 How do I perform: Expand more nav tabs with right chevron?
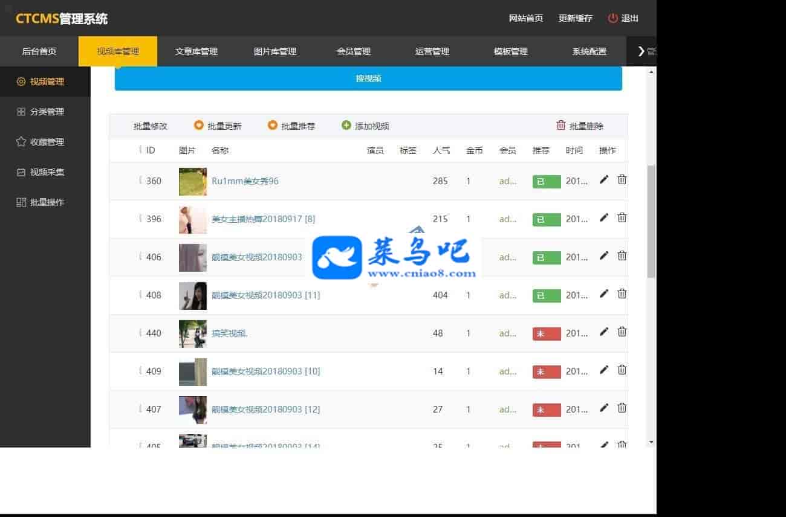click(641, 51)
